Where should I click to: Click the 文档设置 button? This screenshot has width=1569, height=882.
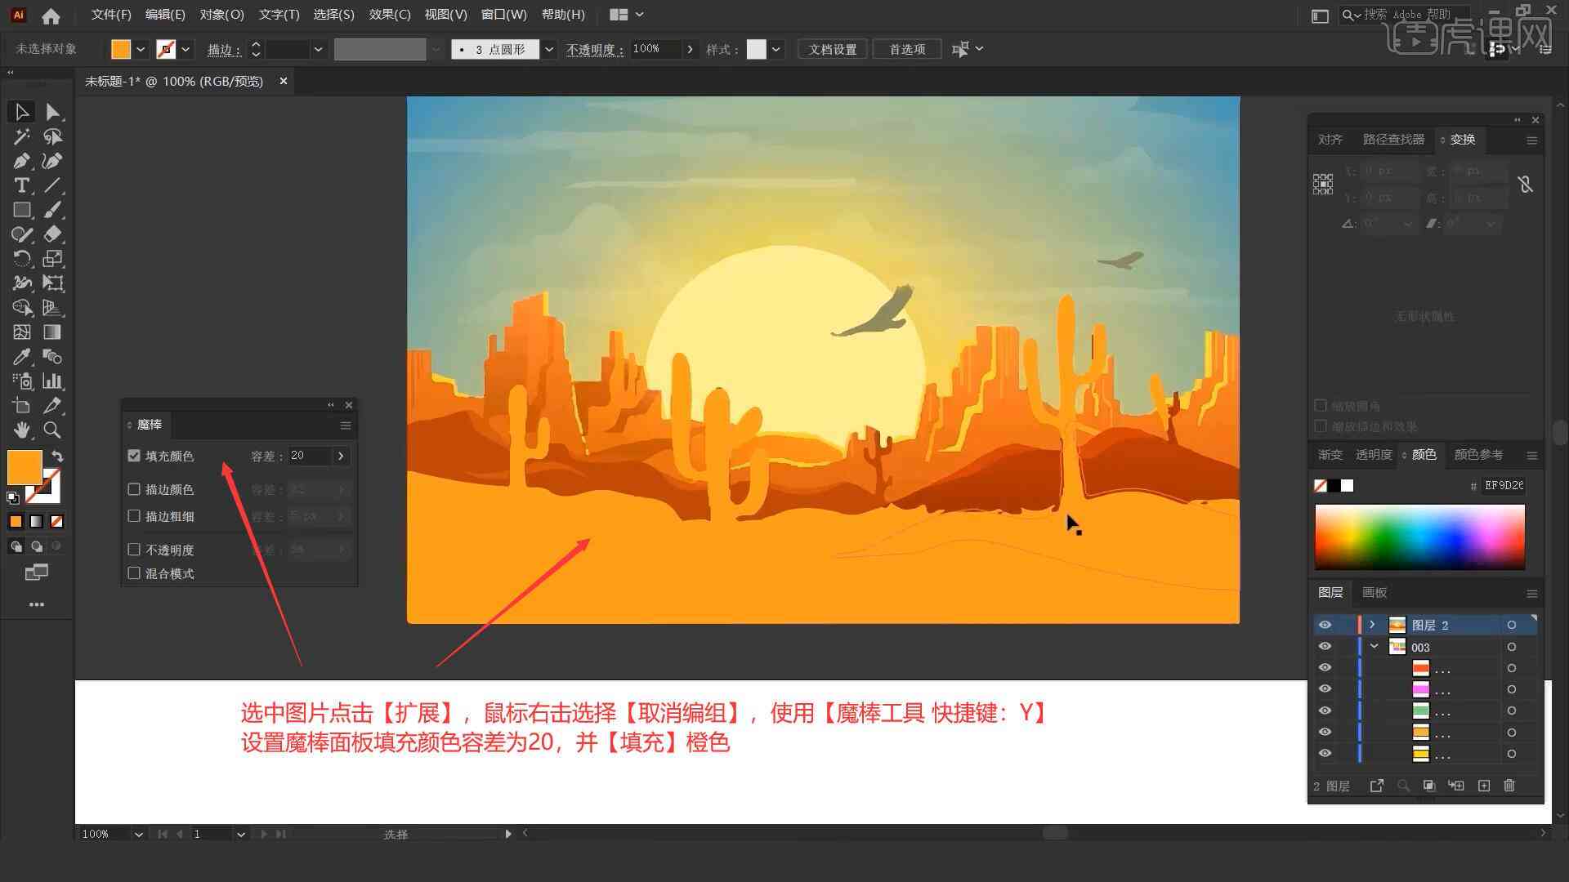click(838, 48)
